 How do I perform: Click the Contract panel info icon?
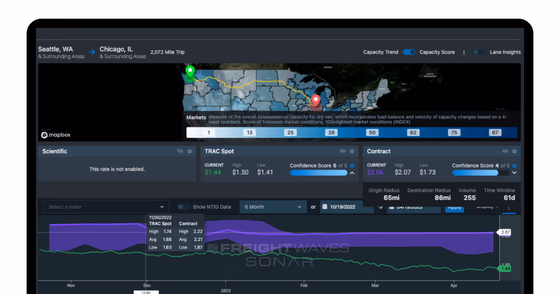pos(514,151)
